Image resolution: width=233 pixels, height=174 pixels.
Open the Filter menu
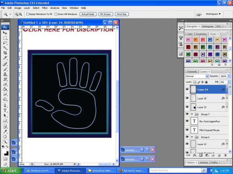(x=45, y=8)
